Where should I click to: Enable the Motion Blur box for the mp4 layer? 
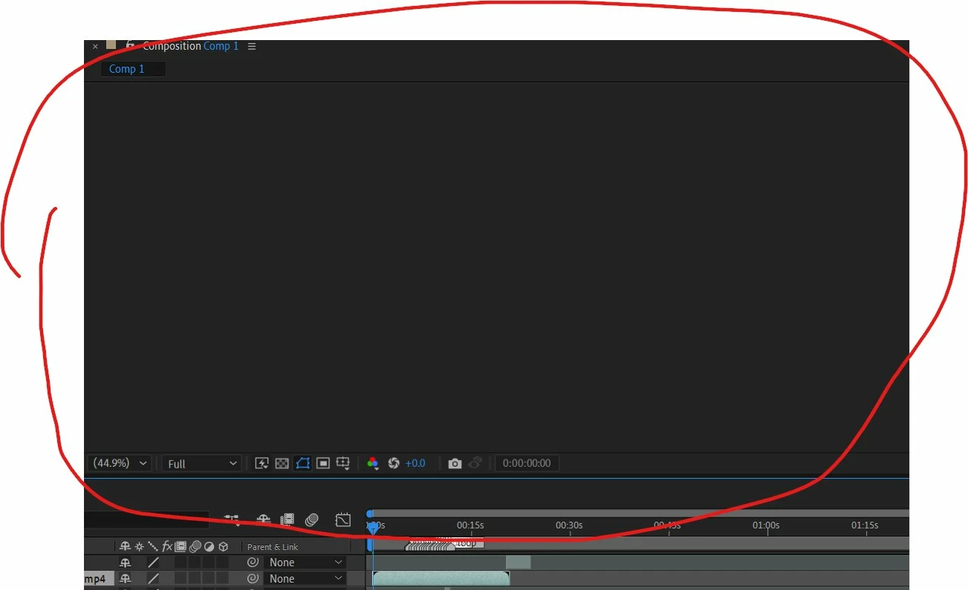(x=195, y=579)
